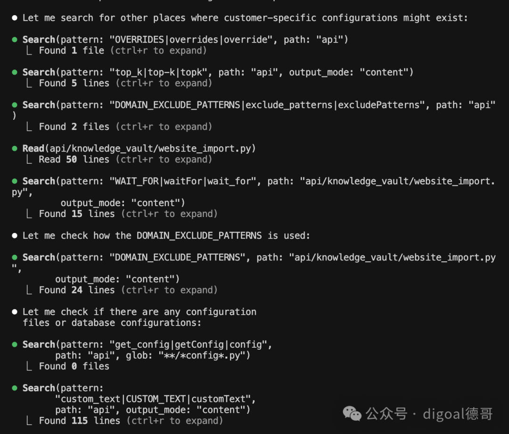This screenshot has width=509, height=434.
Task: Click green bullet beside WAIT_FOR search
Action: [15, 181]
